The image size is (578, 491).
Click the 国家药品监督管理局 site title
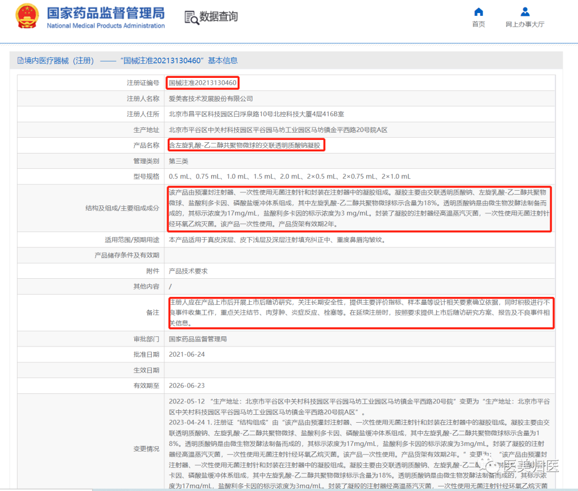coord(106,13)
